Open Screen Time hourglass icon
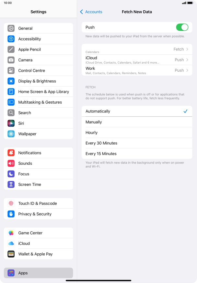The image size is (197, 283). pyautogui.click(x=11, y=184)
